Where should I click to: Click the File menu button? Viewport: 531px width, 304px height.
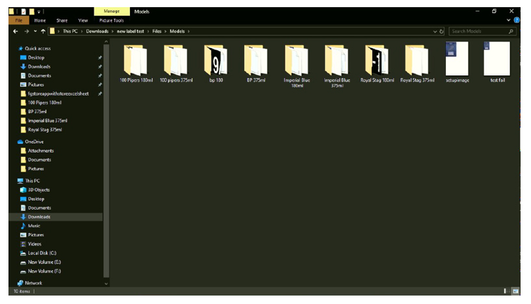tap(19, 20)
